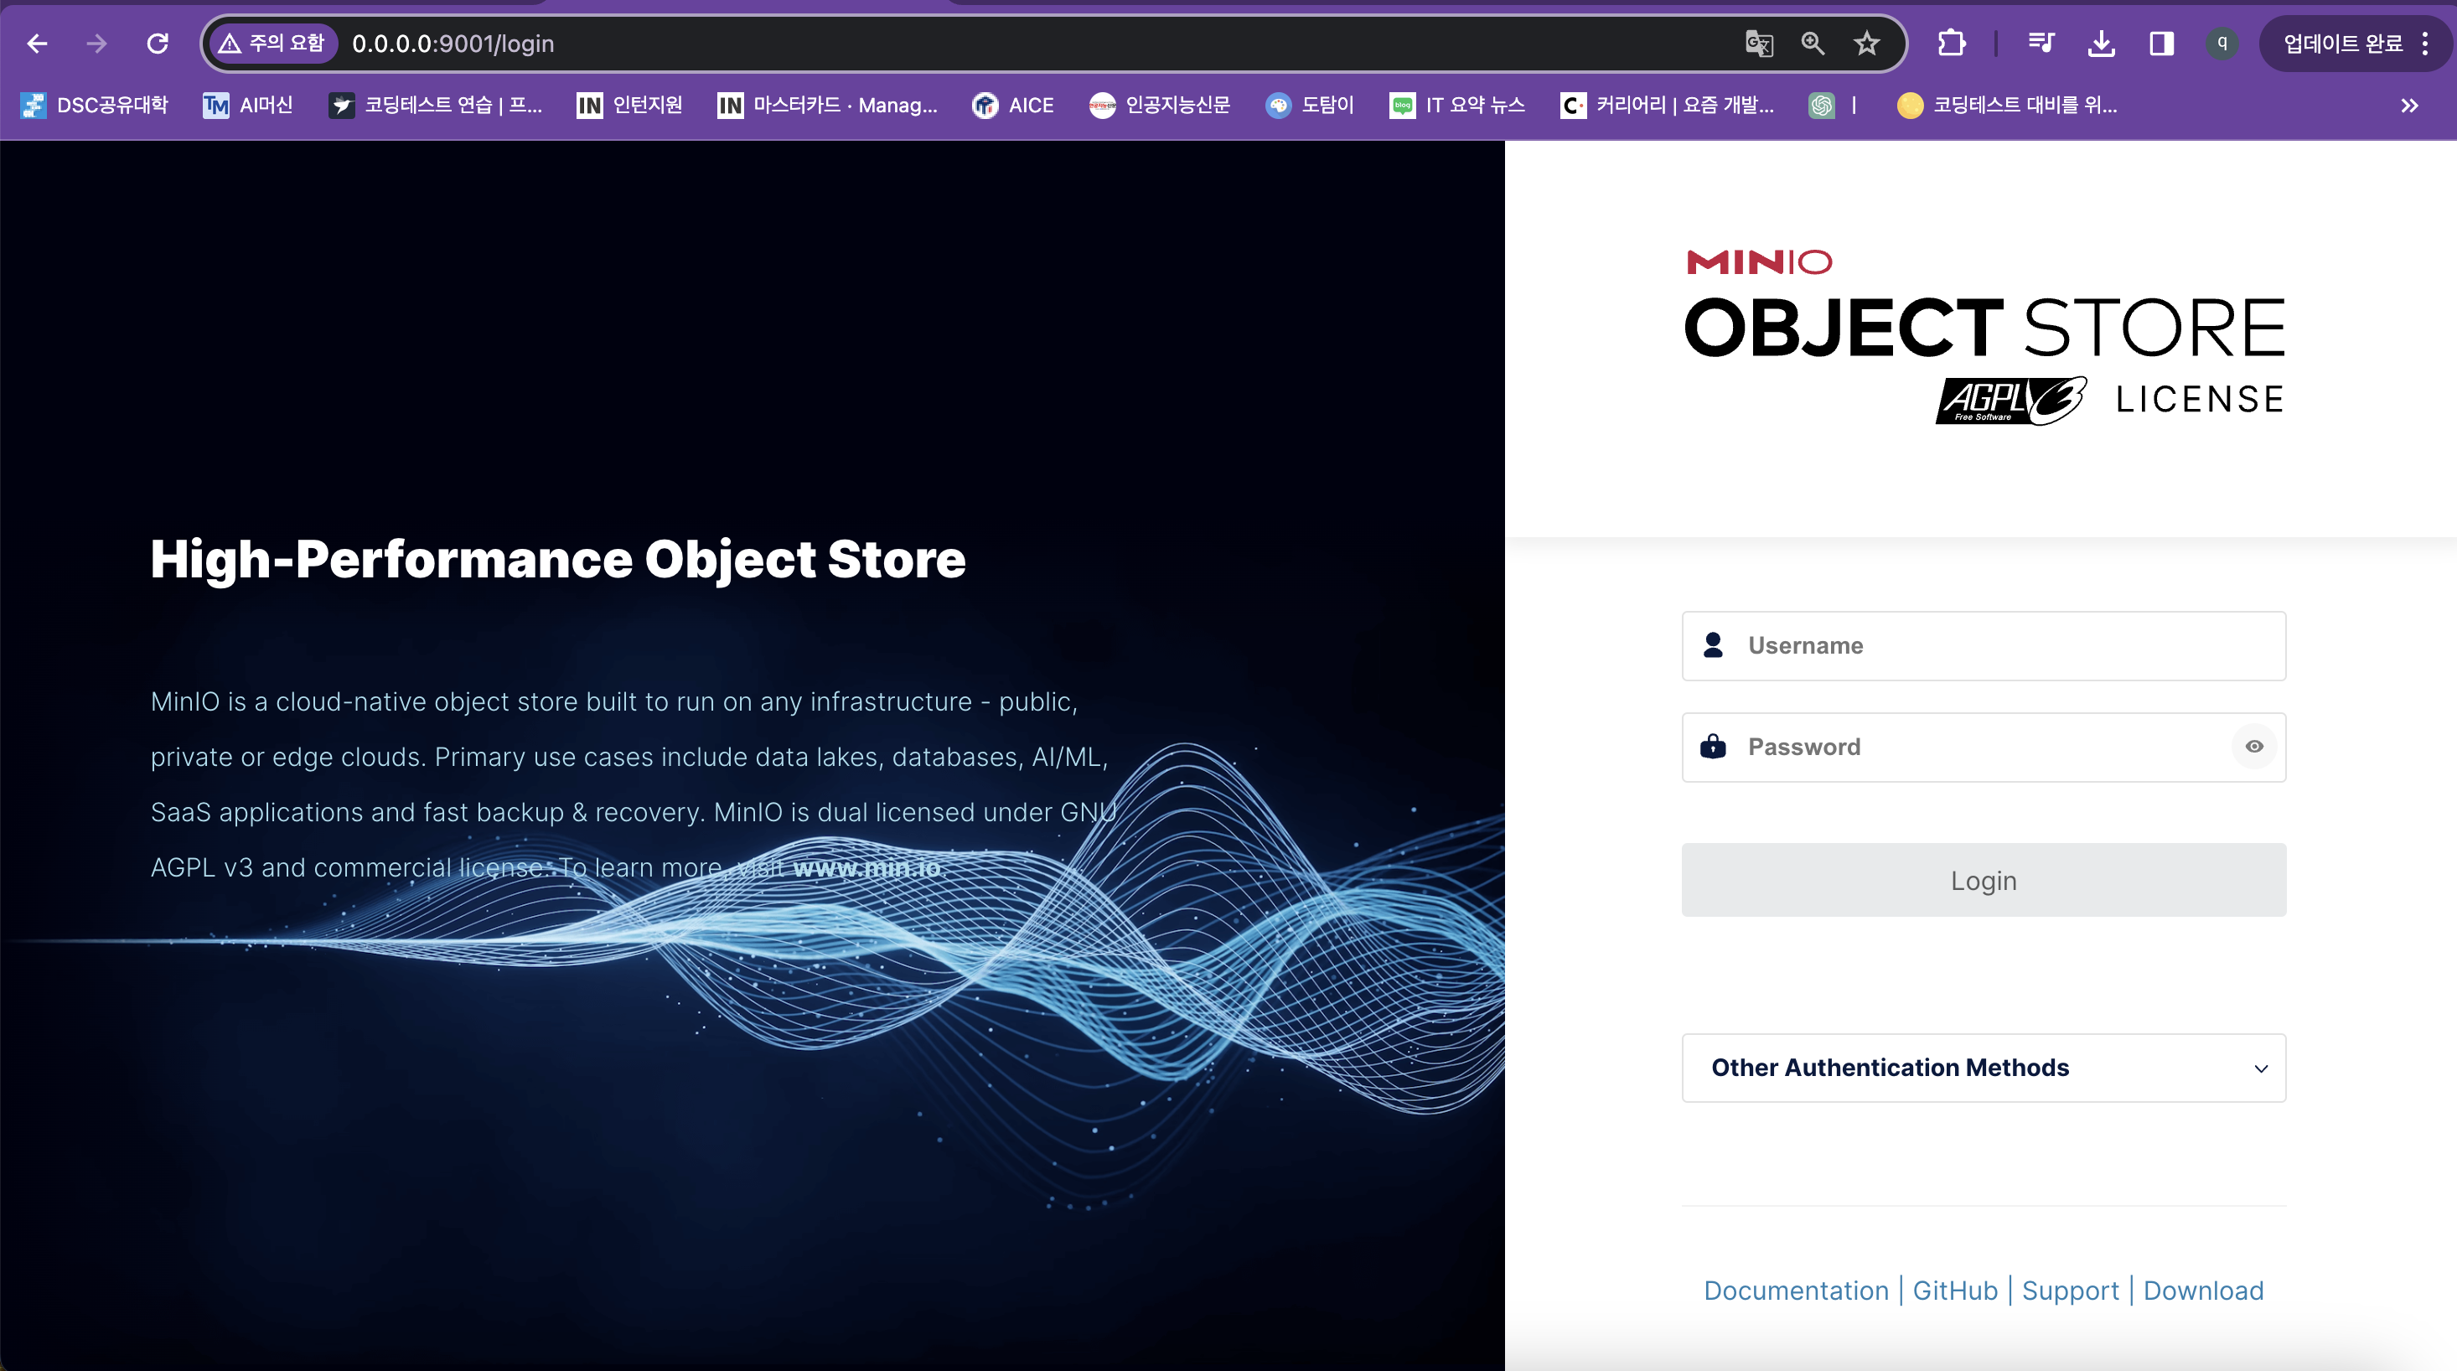This screenshot has height=1371, width=2457.
Task: Bookmark this page with star icon
Action: [1865, 44]
